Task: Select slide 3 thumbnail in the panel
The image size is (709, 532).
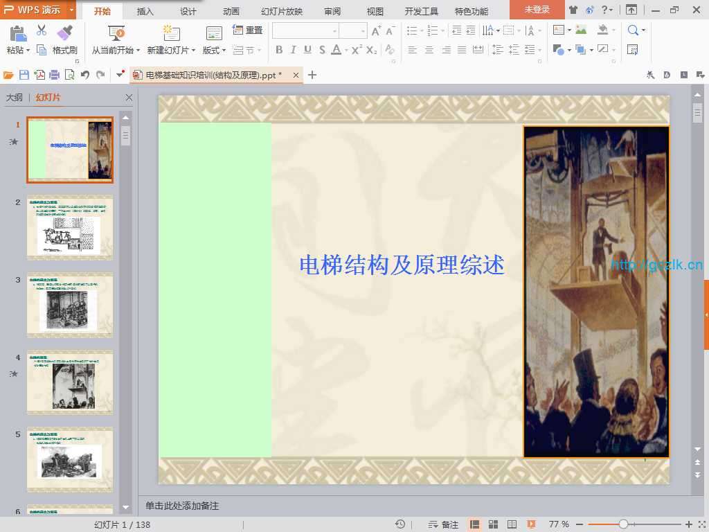Action: [70, 305]
